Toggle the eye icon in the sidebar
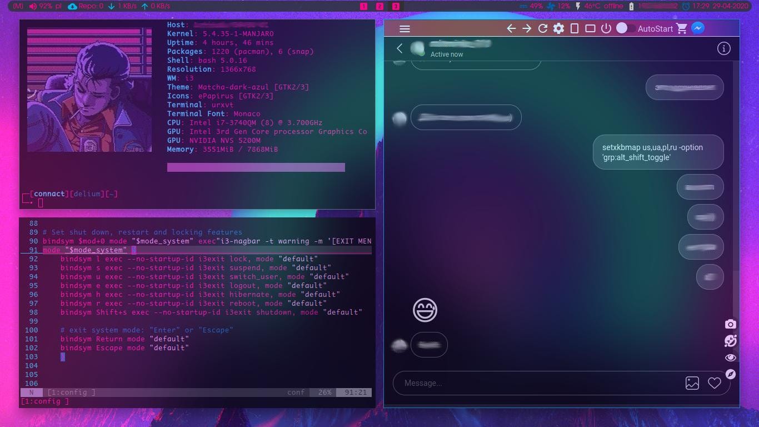 (731, 358)
